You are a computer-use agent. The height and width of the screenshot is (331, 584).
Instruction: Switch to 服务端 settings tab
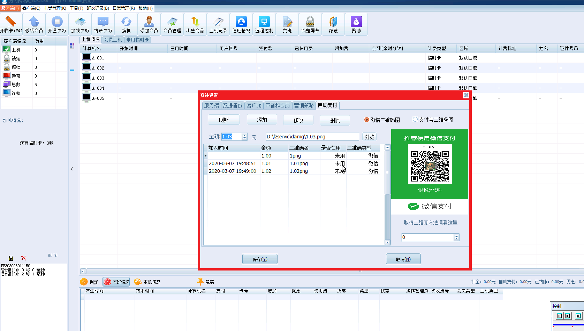[212, 105]
